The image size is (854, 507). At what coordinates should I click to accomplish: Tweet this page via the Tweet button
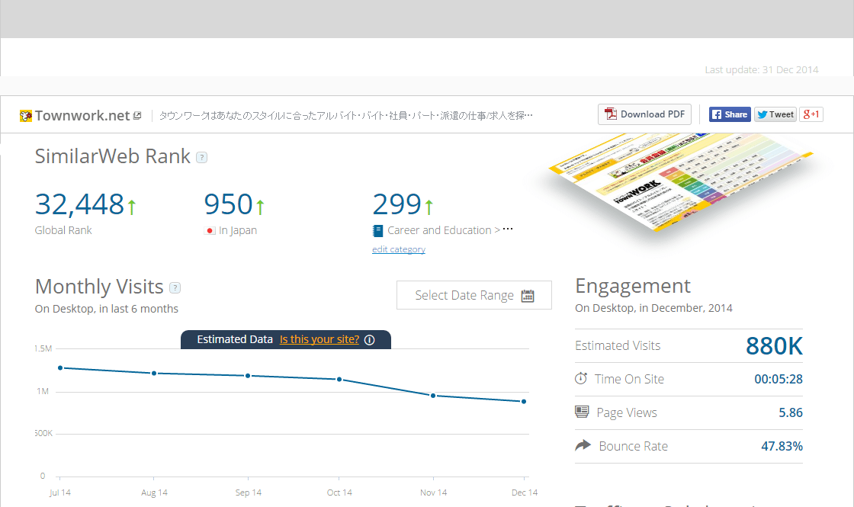[775, 114]
